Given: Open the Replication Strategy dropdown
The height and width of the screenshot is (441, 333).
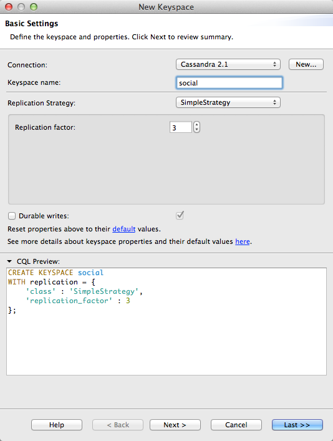Looking at the screenshot, I should 228,102.
